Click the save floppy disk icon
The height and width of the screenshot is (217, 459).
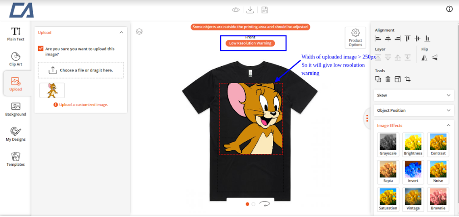(x=264, y=10)
